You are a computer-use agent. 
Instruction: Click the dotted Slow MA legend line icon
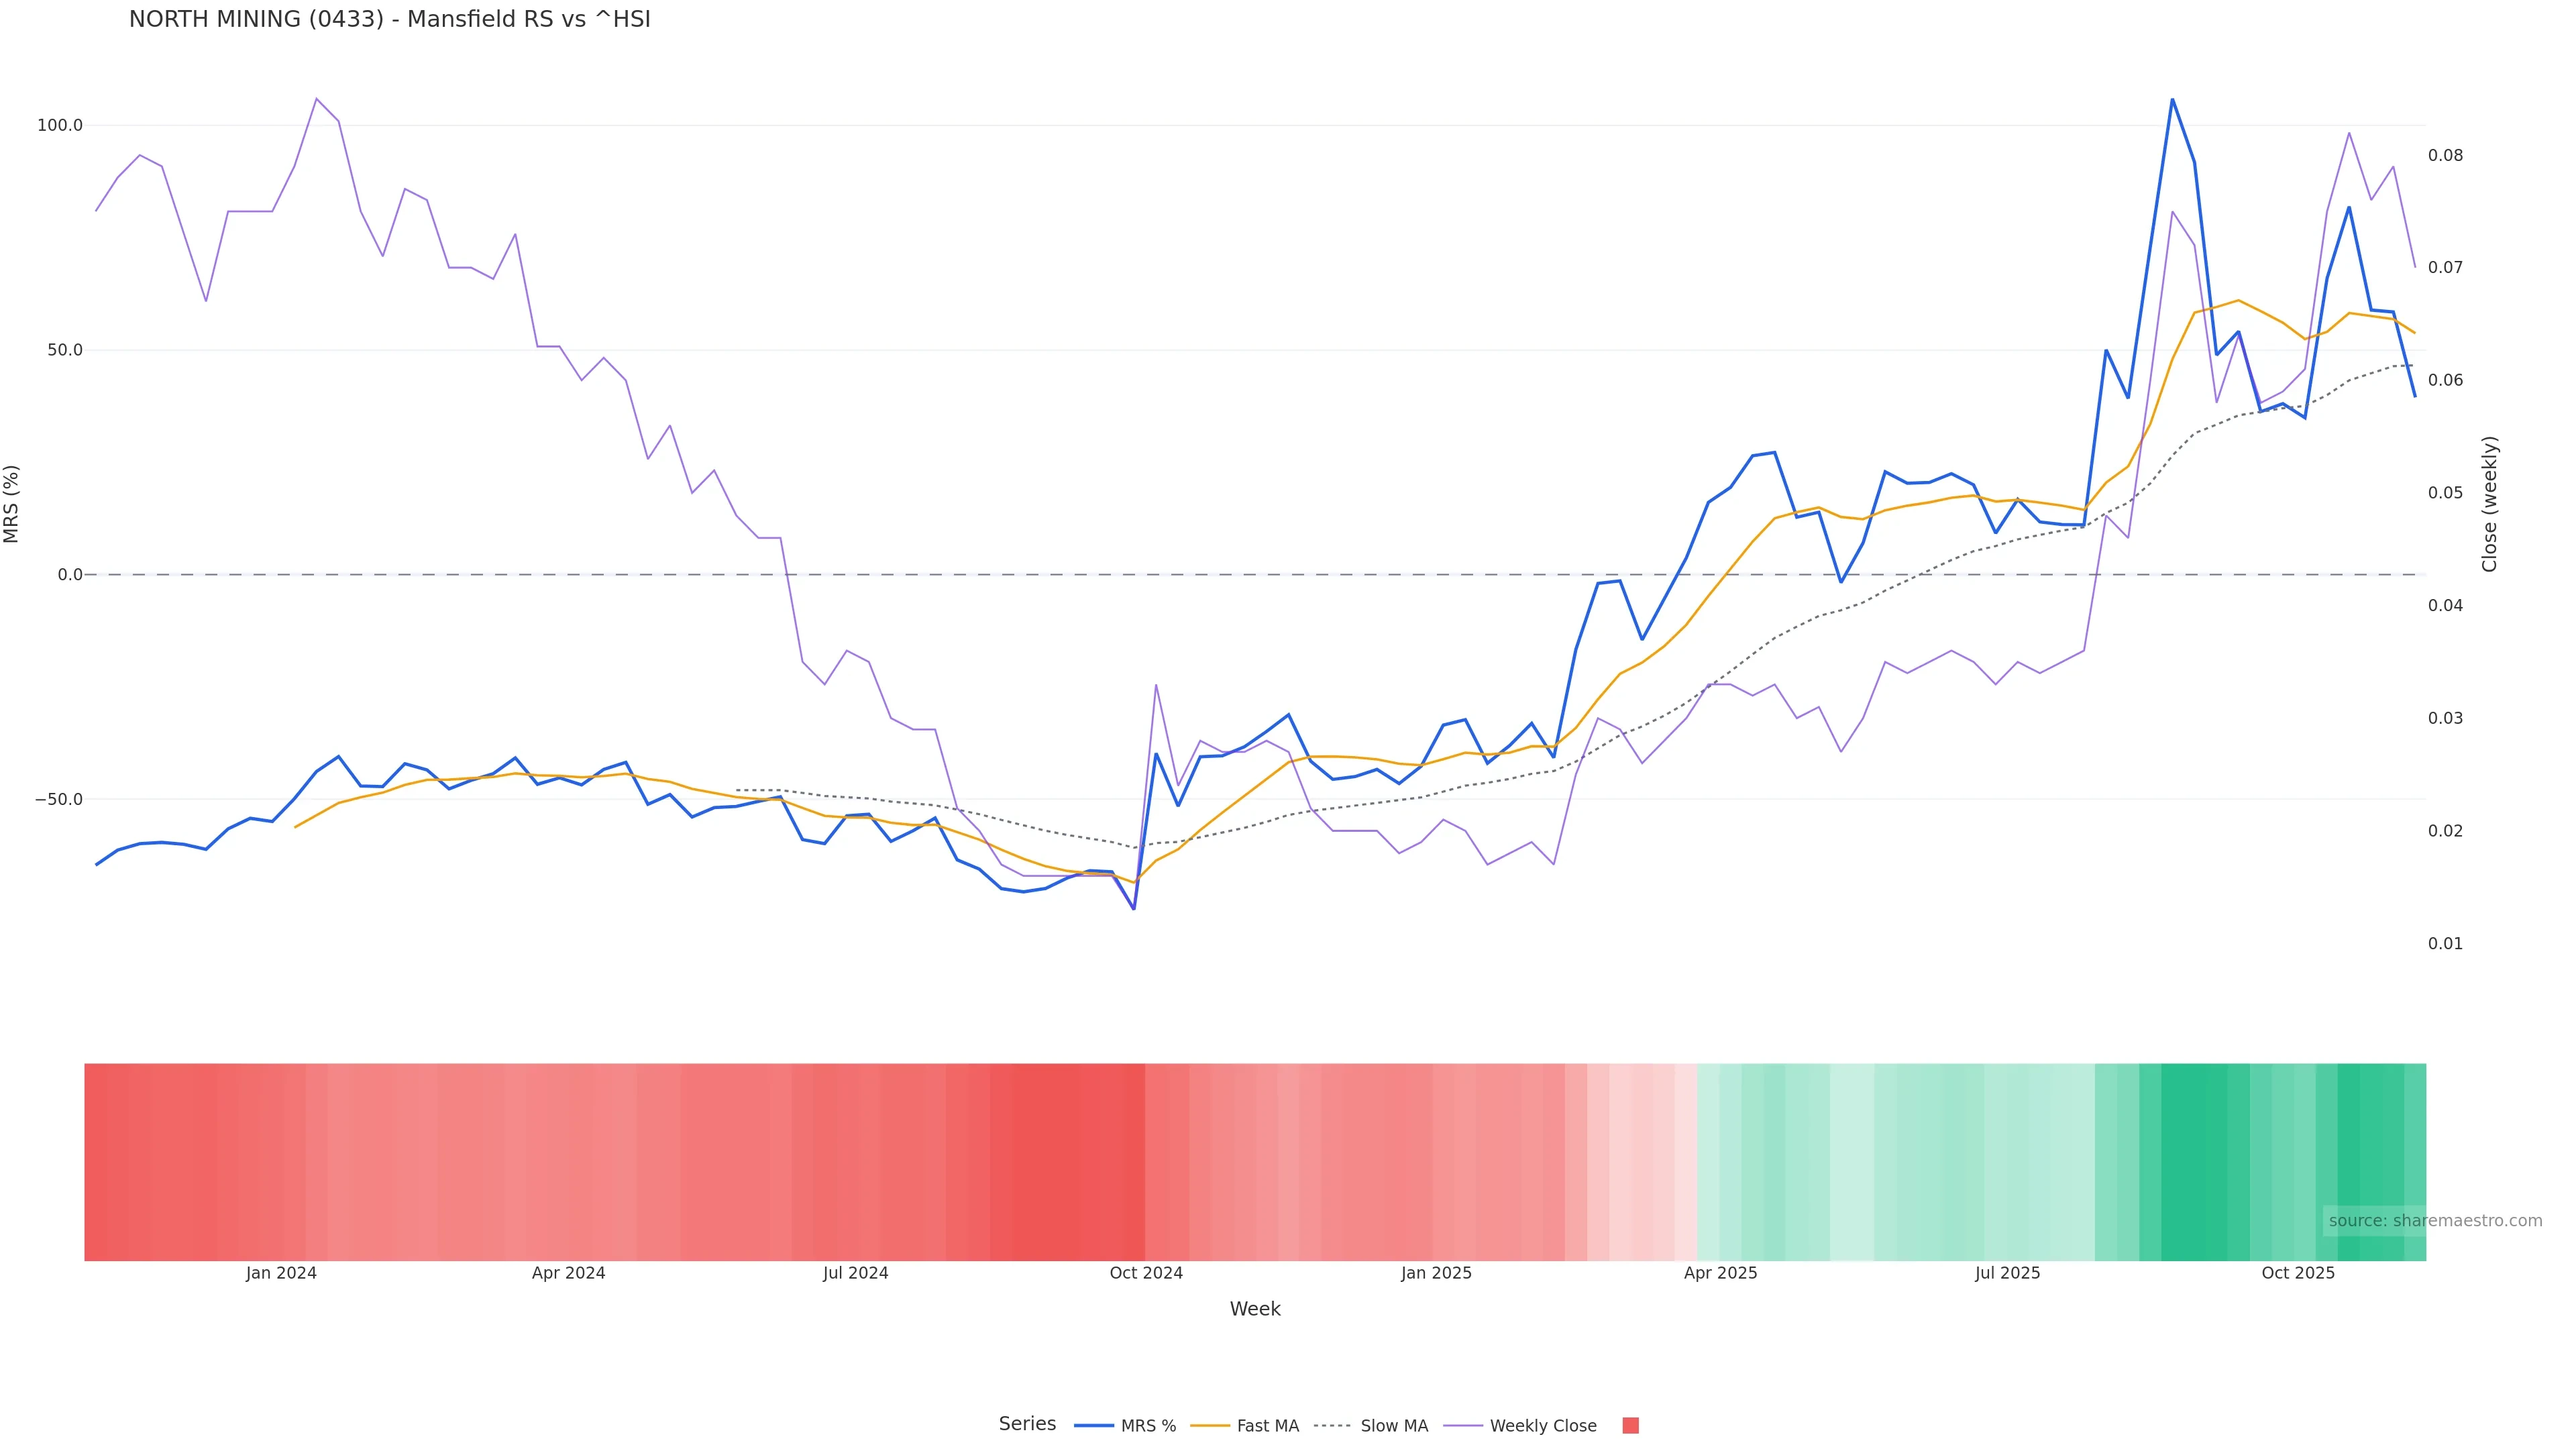(x=1332, y=1426)
